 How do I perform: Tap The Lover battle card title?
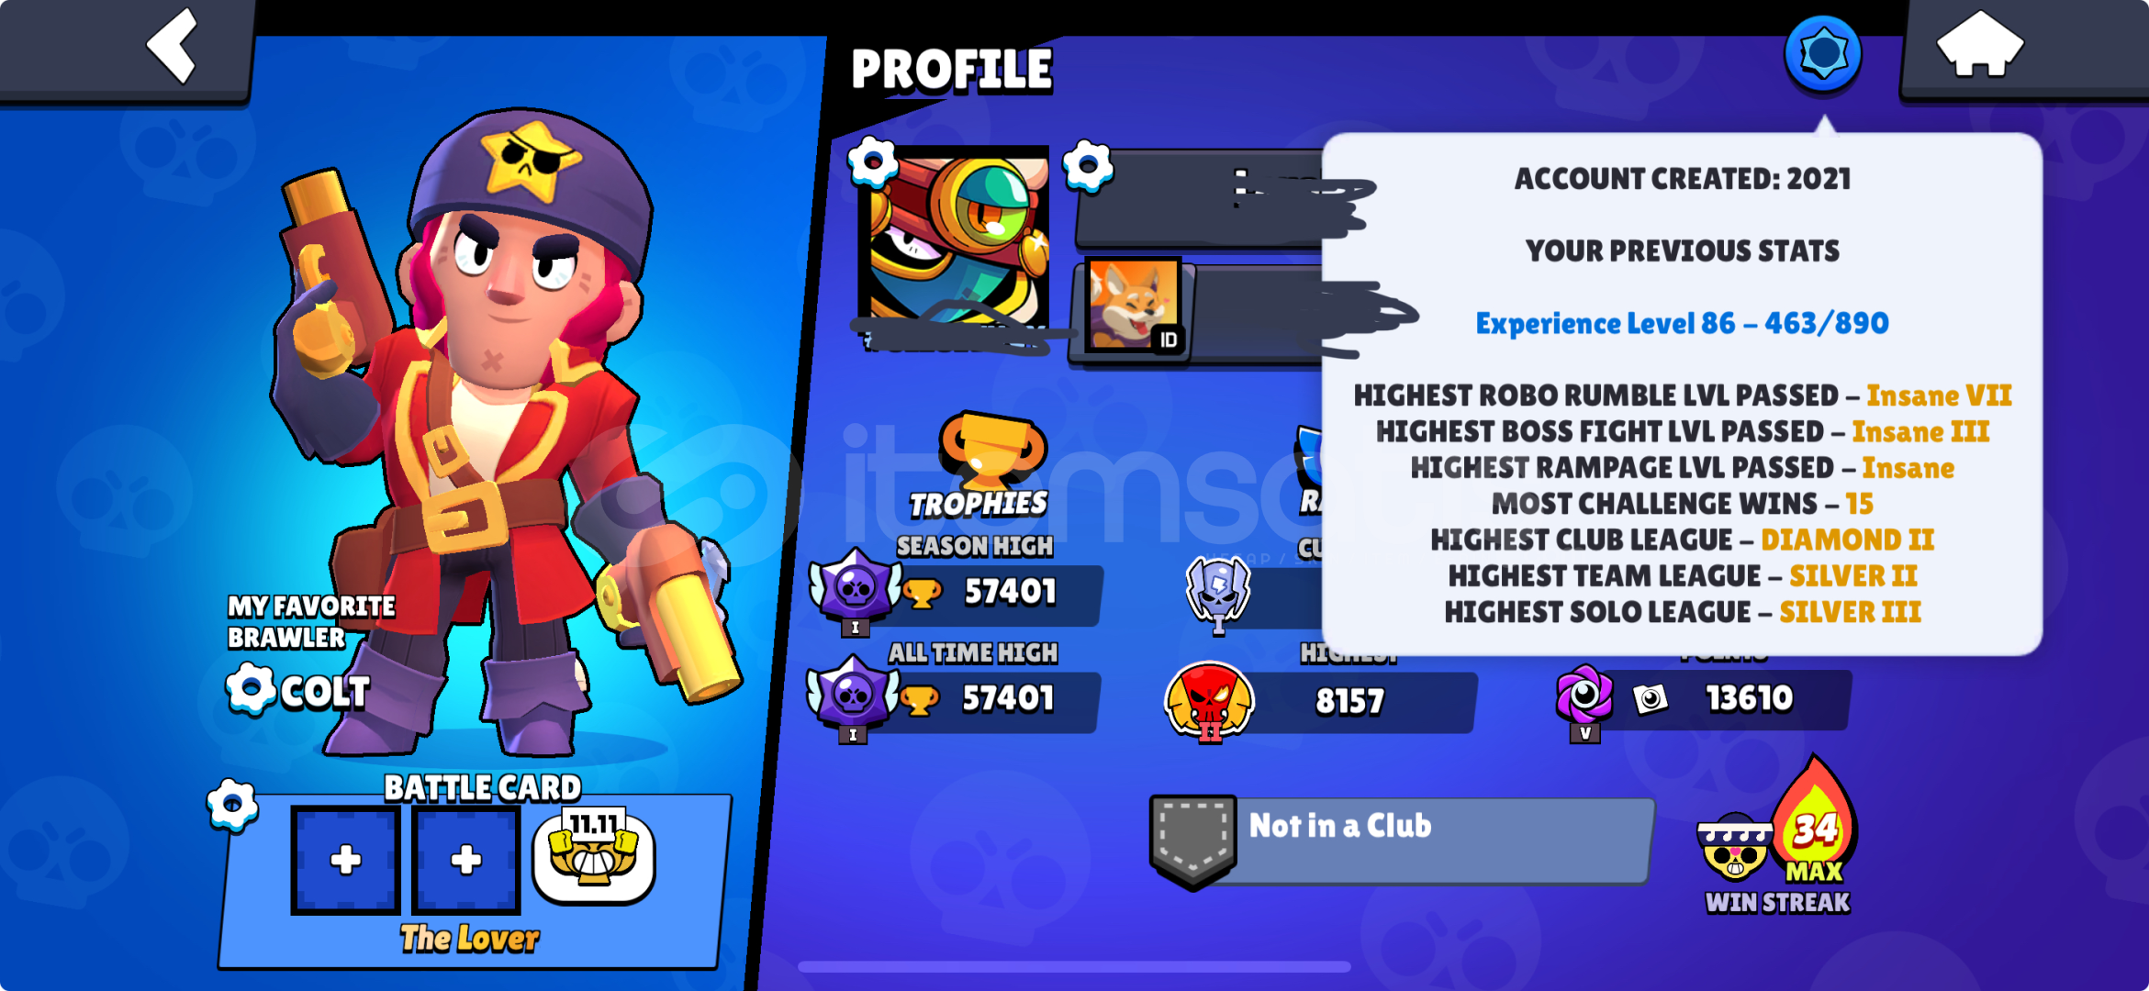point(469,939)
